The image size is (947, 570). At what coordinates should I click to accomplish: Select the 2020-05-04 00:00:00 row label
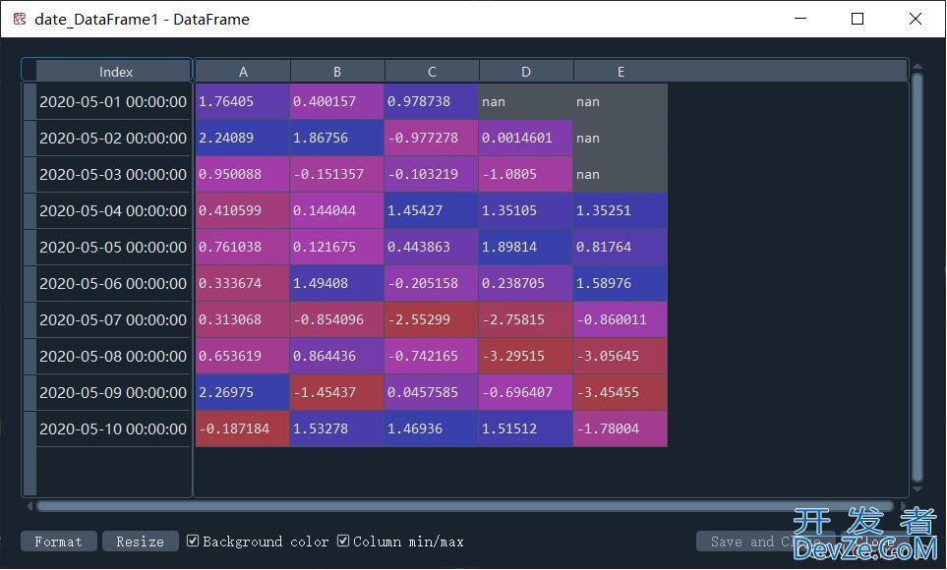[112, 210]
